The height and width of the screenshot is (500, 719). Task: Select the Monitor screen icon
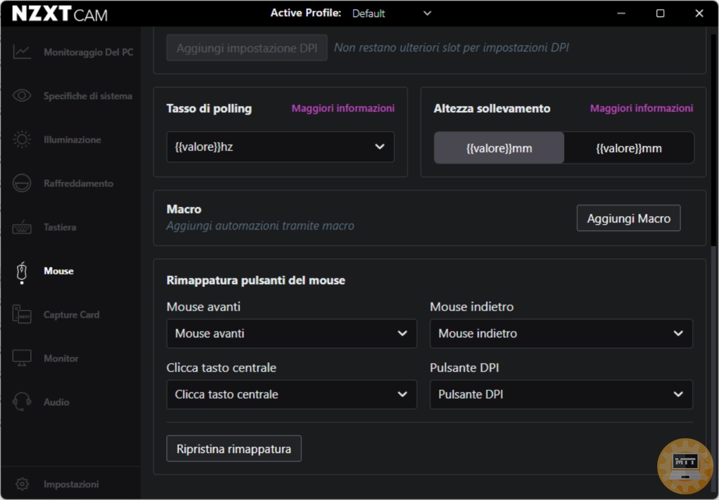click(22, 358)
